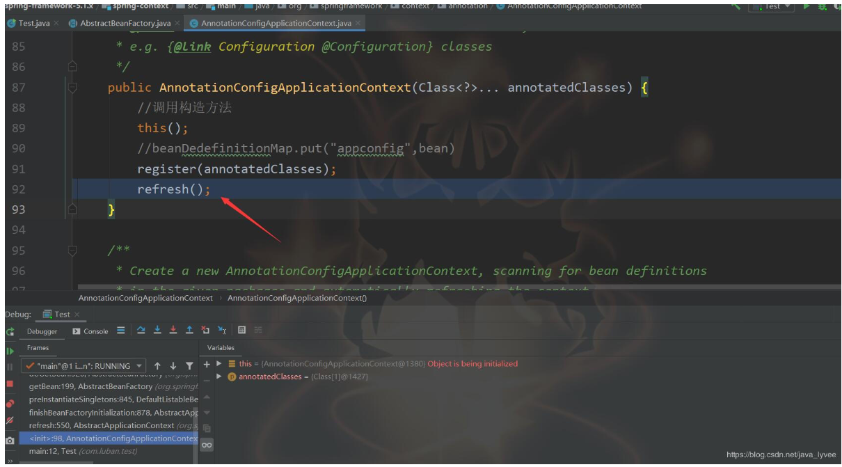Image resolution: width=842 pixels, height=467 pixels.
Task: Select frame main:12, Test
Action: pyautogui.click(x=110, y=451)
